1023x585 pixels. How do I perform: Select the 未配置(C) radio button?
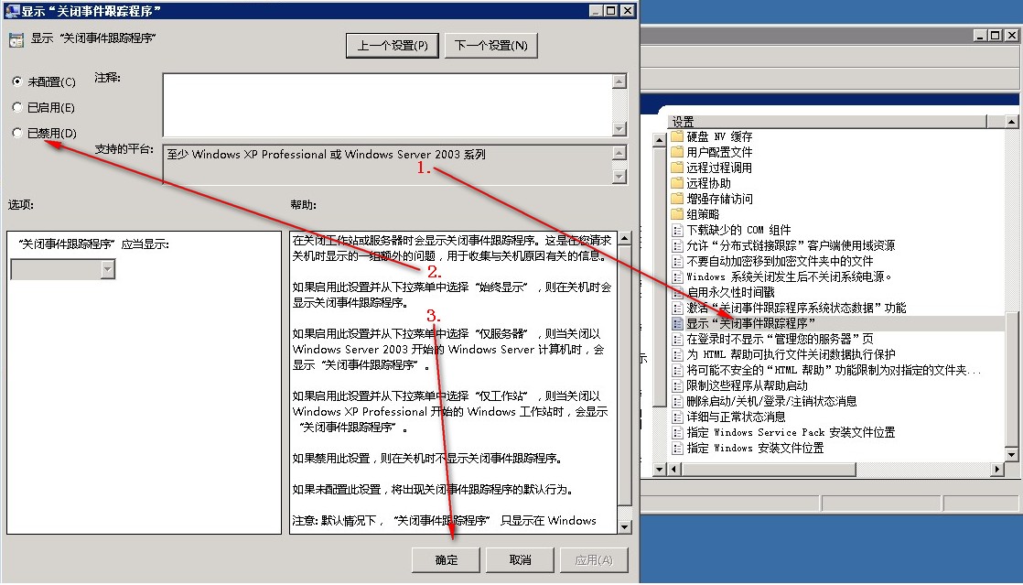17,81
